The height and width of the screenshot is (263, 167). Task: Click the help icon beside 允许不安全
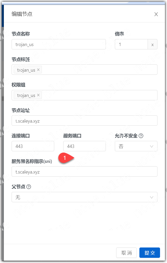pos(141,136)
